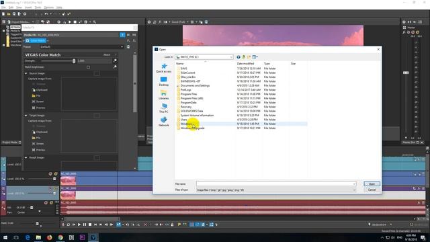Open the File menu
Image resolution: width=430 pixels, height=242 pixels.
[x=3, y=7]
